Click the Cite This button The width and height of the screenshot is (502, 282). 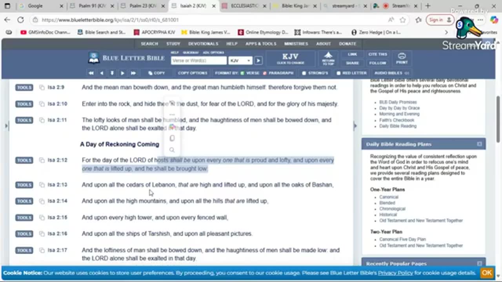click(x=378, y=54)
